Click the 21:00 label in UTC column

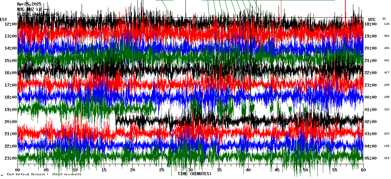[370, 60]
